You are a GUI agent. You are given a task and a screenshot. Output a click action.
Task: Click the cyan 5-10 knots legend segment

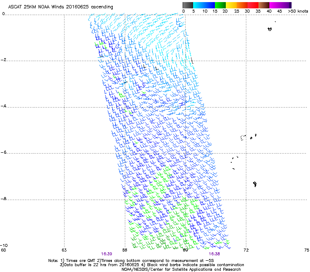point(199,5)
